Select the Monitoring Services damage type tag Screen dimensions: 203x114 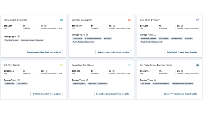[x=149, y=38]
